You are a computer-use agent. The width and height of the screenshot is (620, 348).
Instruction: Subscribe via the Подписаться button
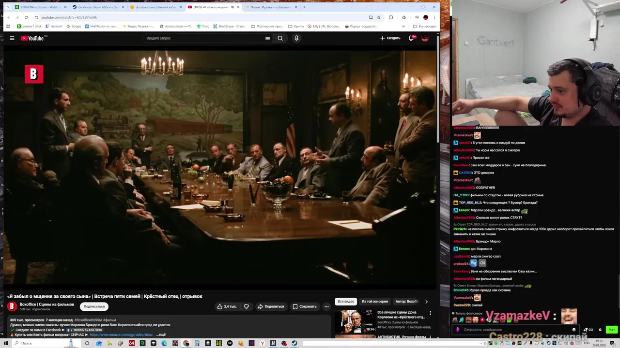click(x=94, y=306)
